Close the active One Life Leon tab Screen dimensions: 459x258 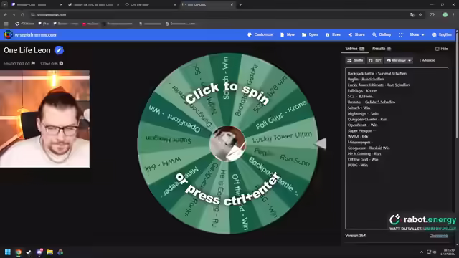(232, 5)
